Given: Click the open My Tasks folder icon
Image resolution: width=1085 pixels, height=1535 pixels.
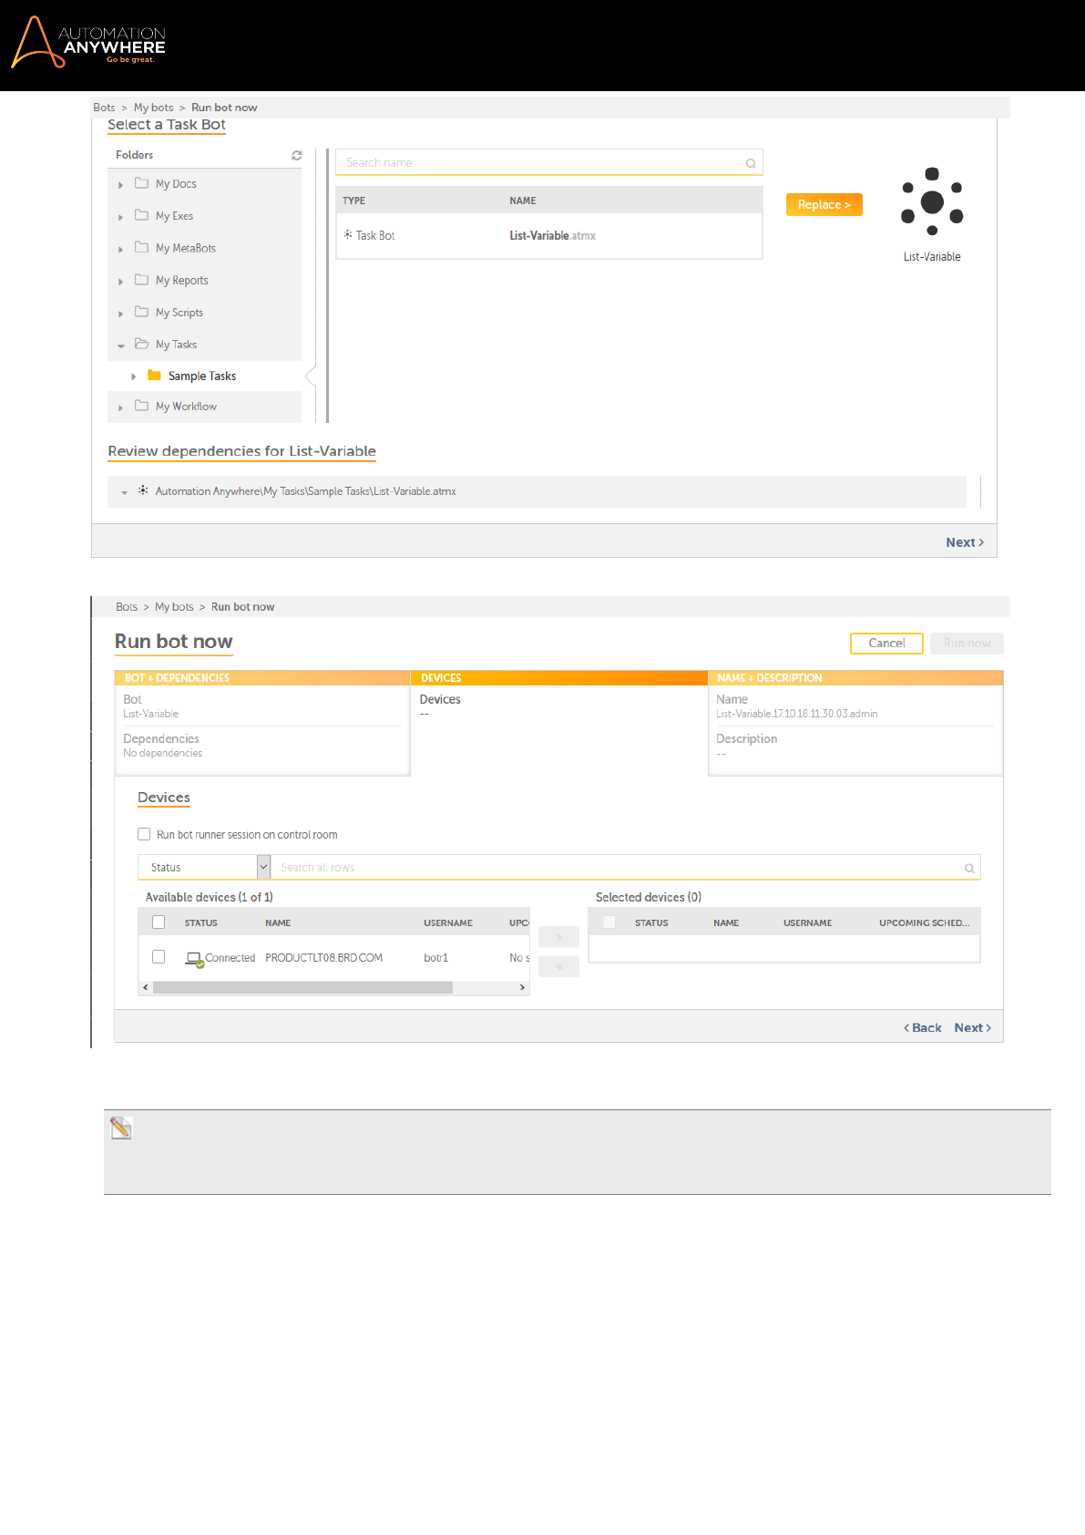Looking at the screenshot, I should 141,344.
